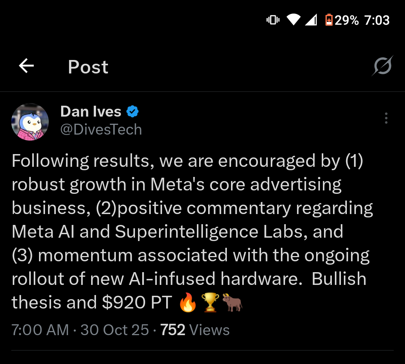Tap the battery indicator icon
This screenshot has height=364, width=405.
point(329,20)
